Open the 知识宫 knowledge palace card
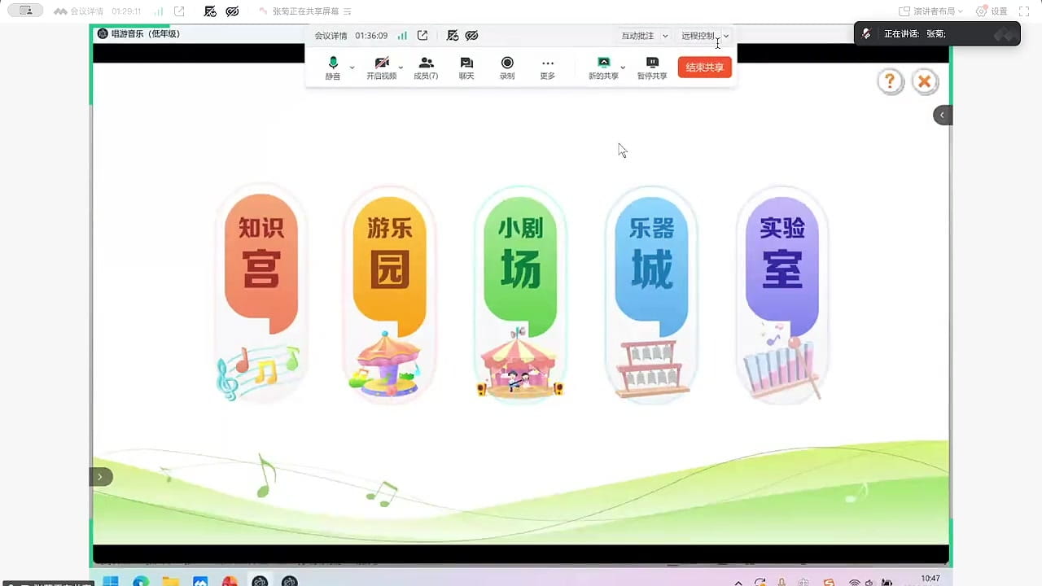Image resolution: width=1042 pixels, height=586 pixels. 260,295
